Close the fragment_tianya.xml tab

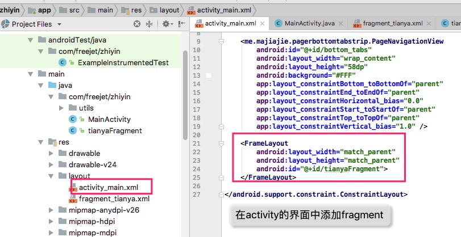coord(429,24)
